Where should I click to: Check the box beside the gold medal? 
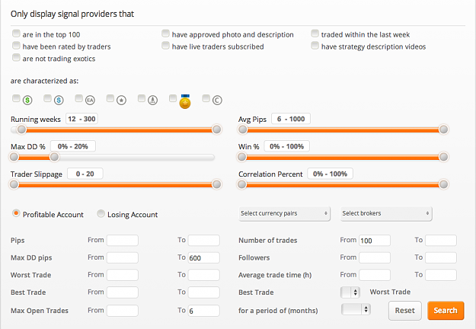click(173, 98)
